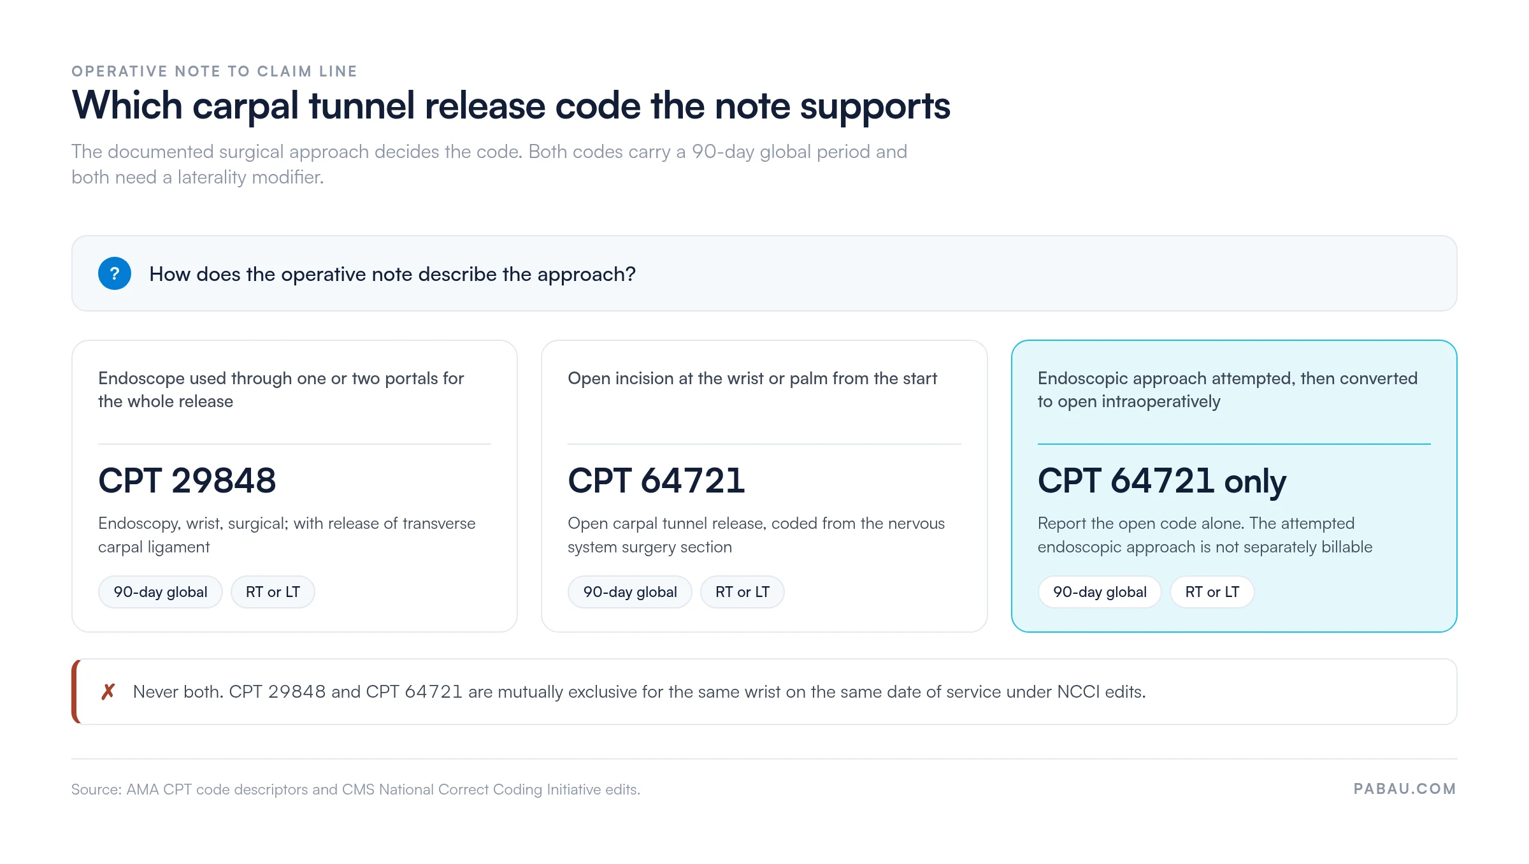The height and width of the screenshot is (864, 1529).
Task: Click the blue question mark icon
Action: (115, 273)
